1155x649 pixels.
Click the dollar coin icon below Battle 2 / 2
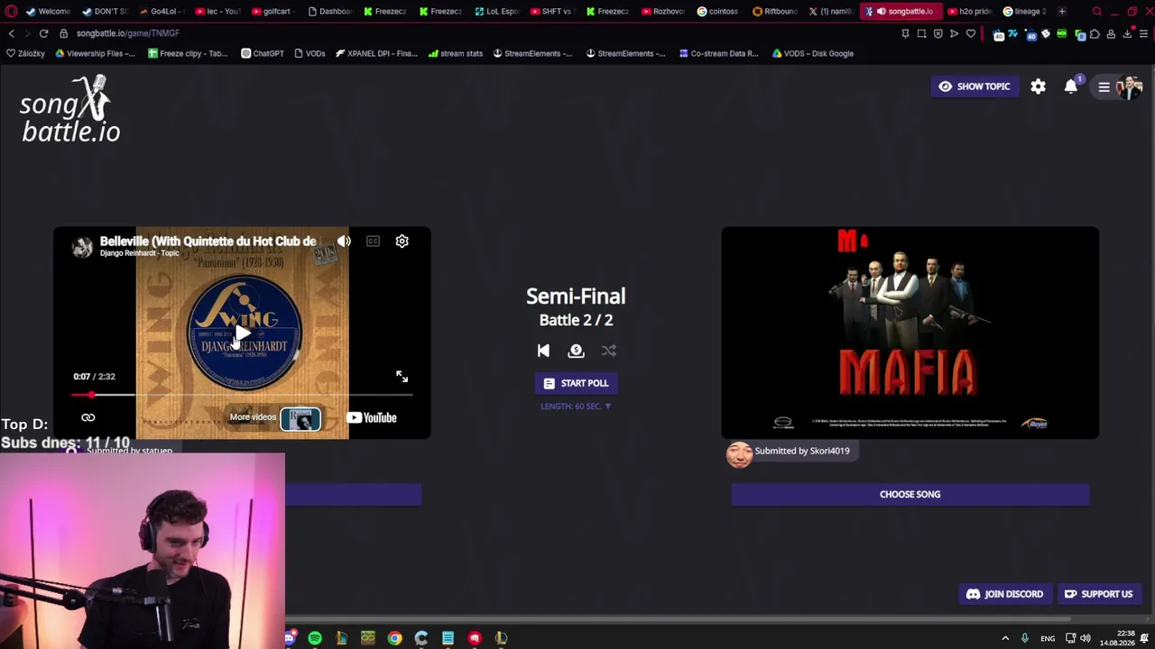576,351
